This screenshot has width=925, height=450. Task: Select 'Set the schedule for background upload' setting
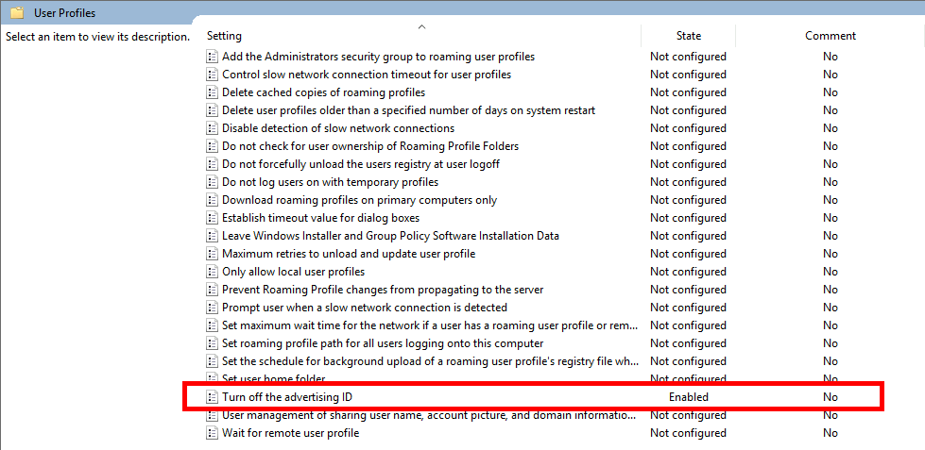pos(430,361)
